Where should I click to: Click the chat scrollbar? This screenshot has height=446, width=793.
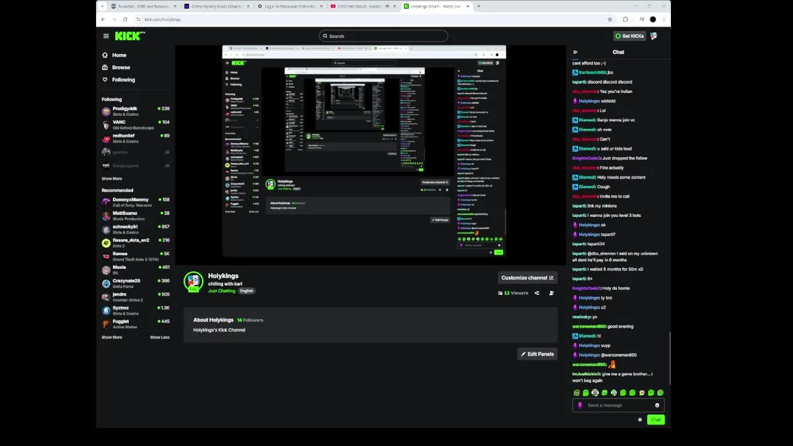click(669, 358)
